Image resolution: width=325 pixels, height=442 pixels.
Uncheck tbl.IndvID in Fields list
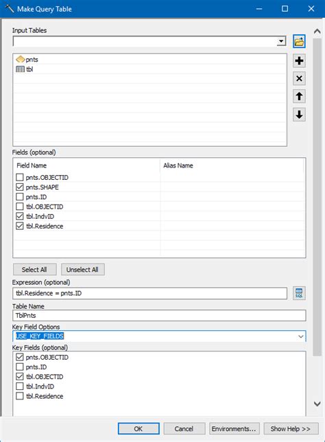point(20,216)
